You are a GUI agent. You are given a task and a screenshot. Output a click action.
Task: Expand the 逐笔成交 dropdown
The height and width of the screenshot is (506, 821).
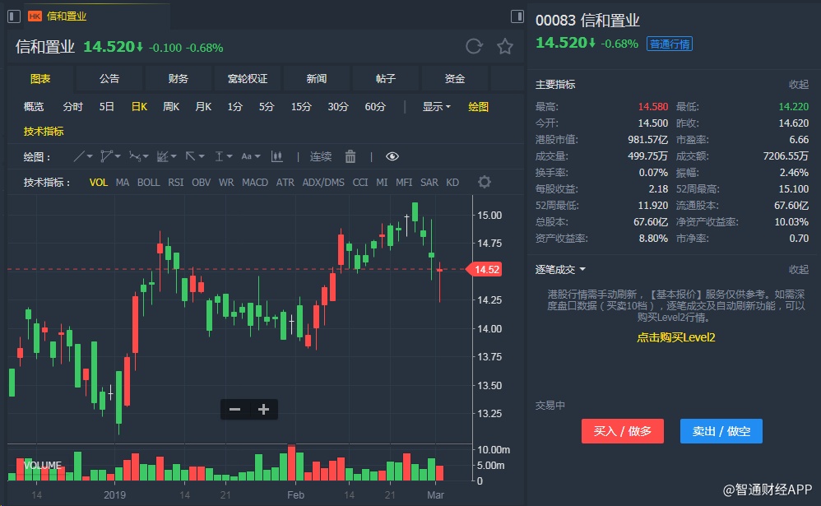coord(561,269)
